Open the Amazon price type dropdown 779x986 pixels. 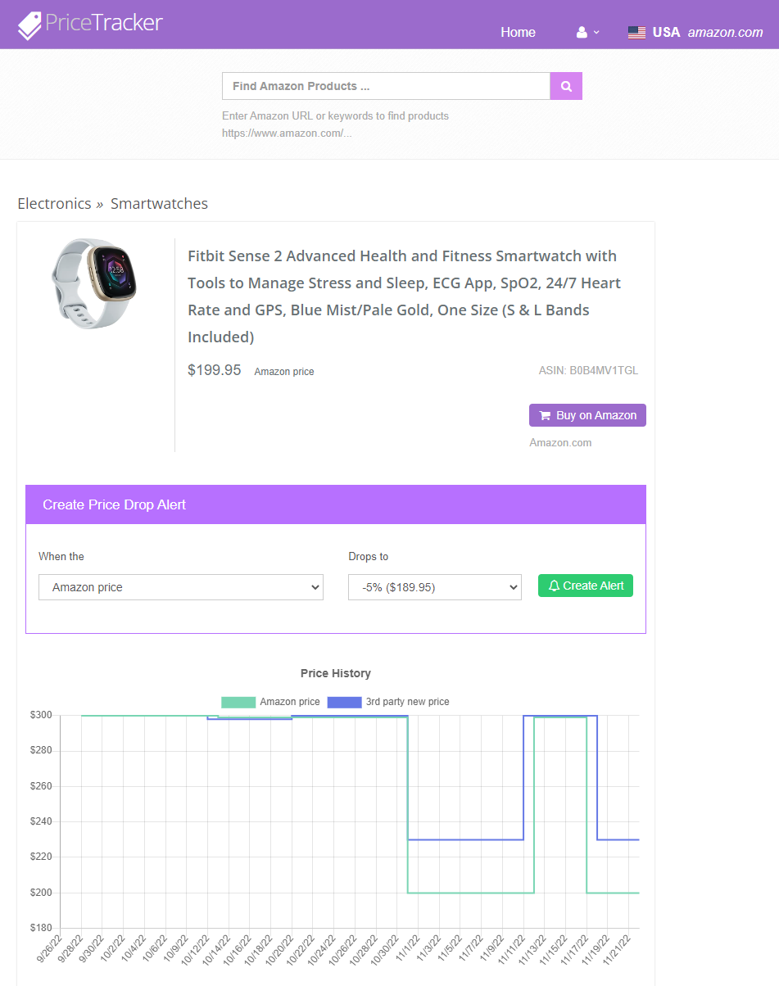pos(181,587)
